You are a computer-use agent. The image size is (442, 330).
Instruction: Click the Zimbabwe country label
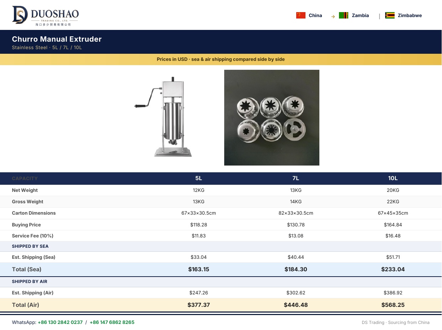click(x=410, y=15)
